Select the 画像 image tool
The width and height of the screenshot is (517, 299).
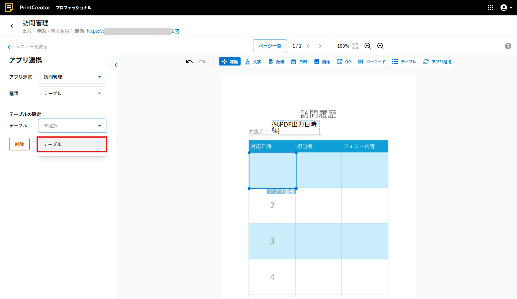(322, 61)
